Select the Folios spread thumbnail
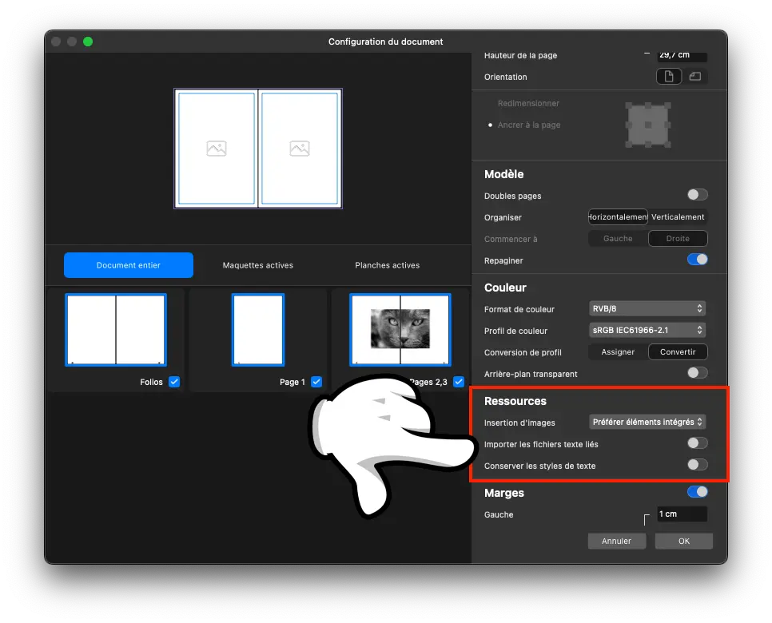The image size is (772, 623). tap(116, 330)
